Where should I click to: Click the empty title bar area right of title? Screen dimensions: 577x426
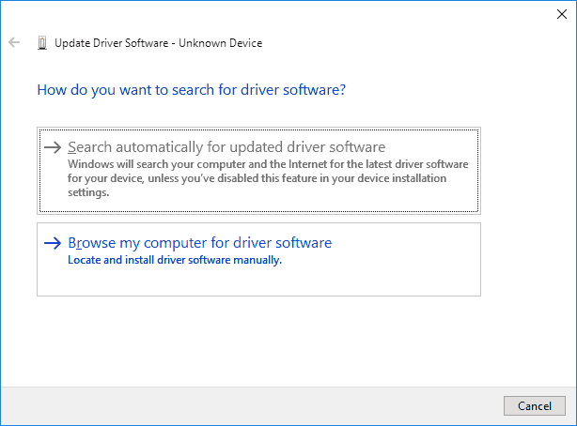[395, 43]
